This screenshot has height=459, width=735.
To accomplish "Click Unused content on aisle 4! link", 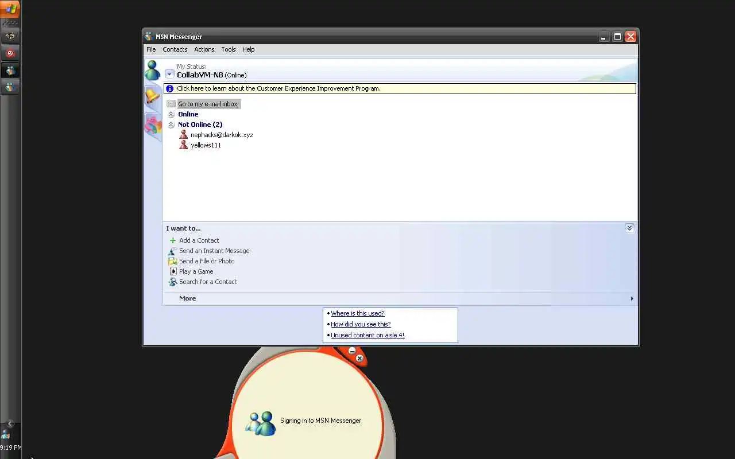I will [367, 335].
